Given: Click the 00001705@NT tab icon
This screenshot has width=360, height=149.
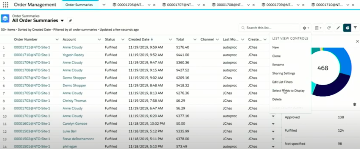Looking at the screenshot, I should pyautogui.click(x=114, y=5).
